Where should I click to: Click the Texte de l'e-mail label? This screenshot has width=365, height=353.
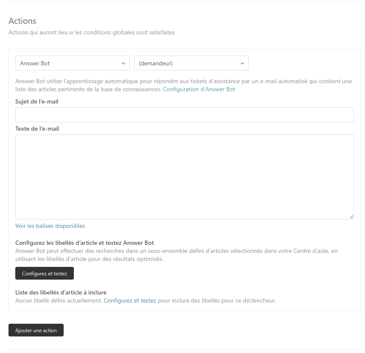coord(37,129)
